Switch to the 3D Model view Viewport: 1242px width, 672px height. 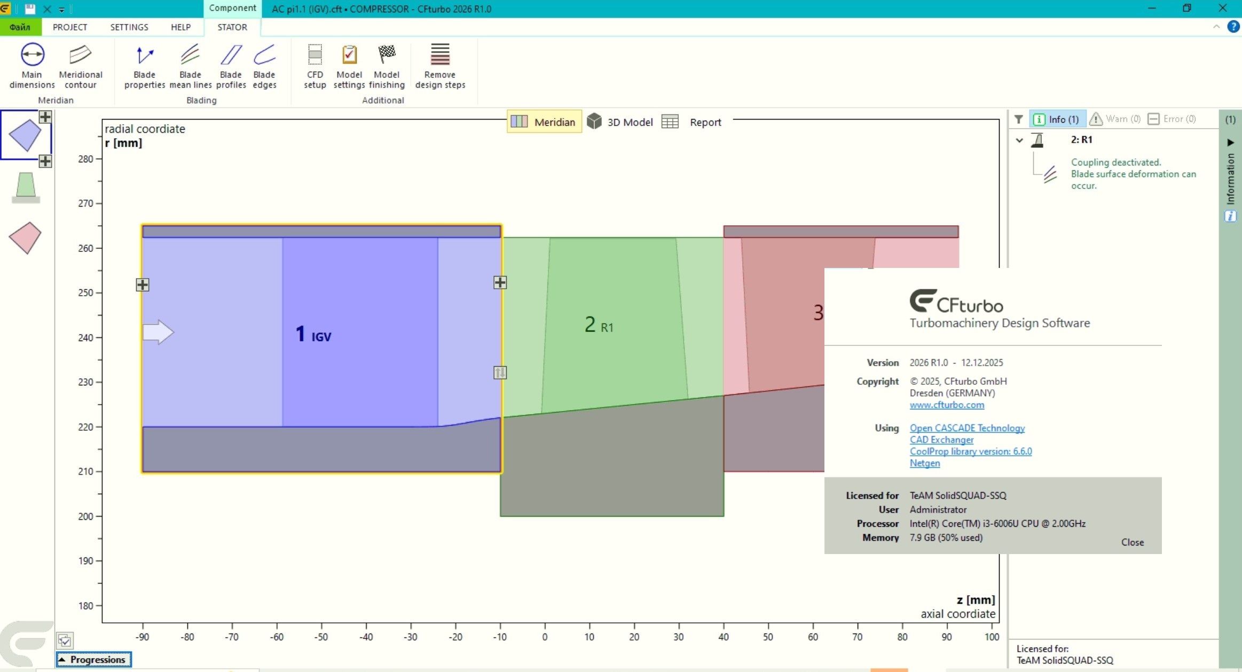pos(620,122)
